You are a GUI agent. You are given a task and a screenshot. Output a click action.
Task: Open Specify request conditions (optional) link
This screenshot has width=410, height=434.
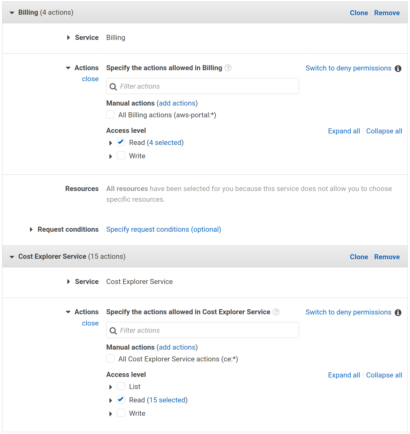pos(164,230)
